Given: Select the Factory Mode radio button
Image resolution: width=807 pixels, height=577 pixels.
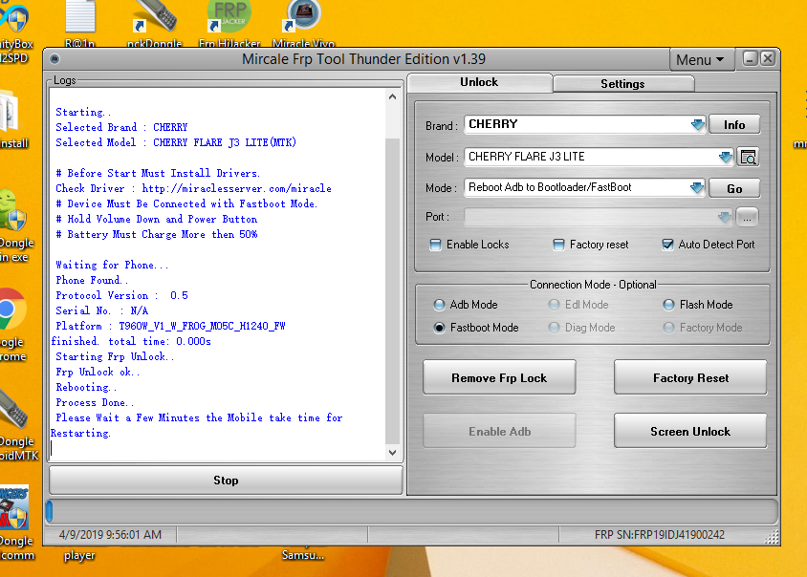Looking at the screenshot, I should pos(668,328).
